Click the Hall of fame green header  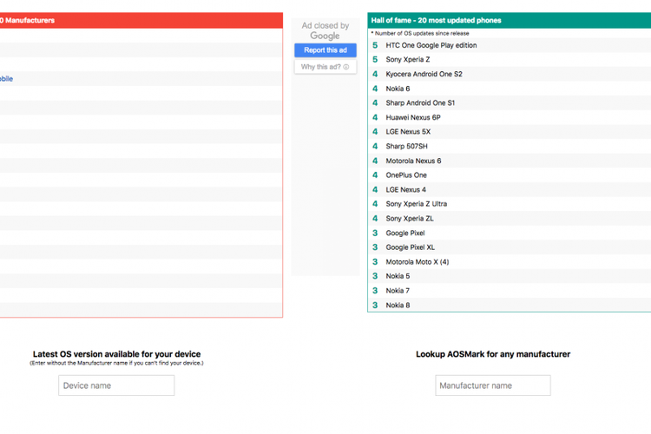pos(509,20)
